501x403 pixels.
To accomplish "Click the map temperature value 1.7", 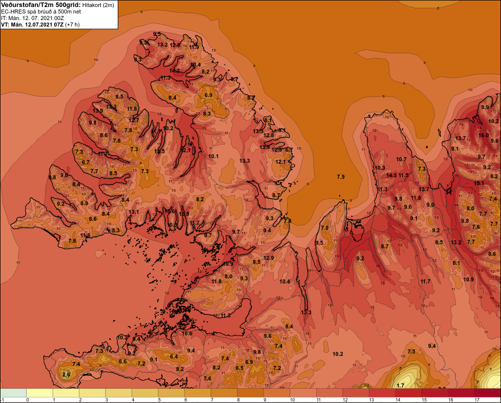I will [x=400, y=385].
